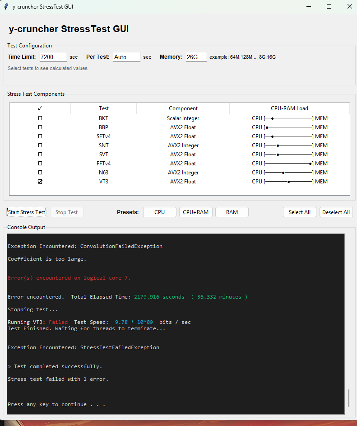Viewport: 357px width, 426px height.
Task: Apply the CPU+RAM preset
Action: (196, 212)
